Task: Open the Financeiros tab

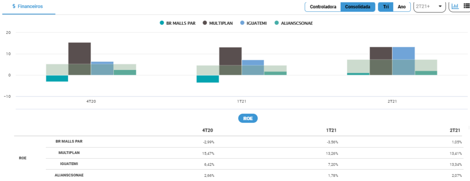Action: pos(28,6)
